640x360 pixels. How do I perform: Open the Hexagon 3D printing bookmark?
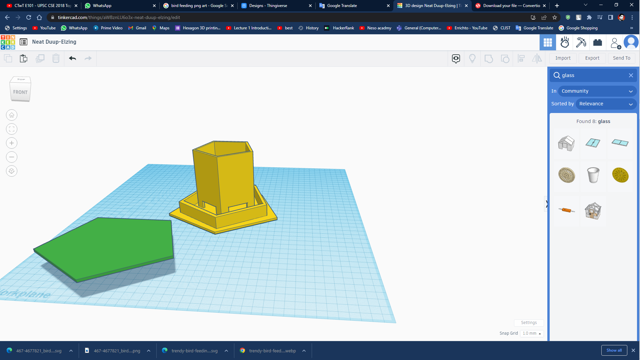click(198, 28)
